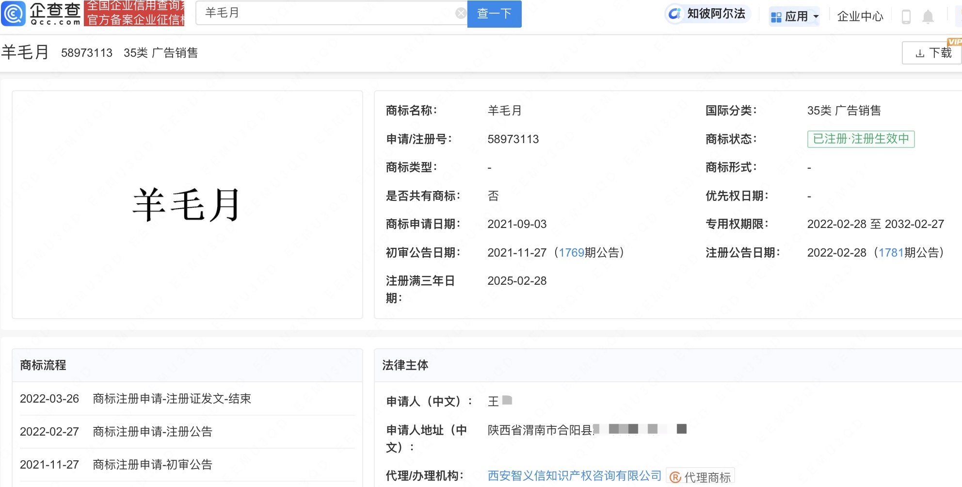Clear the search box text
962x487 pixels.
[461, 14]
